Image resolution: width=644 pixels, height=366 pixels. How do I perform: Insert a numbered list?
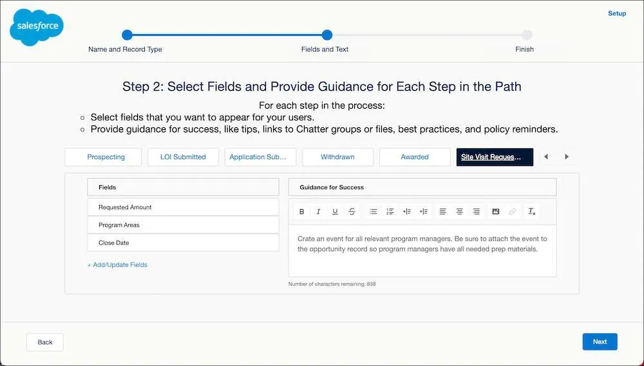pos(390,212)
